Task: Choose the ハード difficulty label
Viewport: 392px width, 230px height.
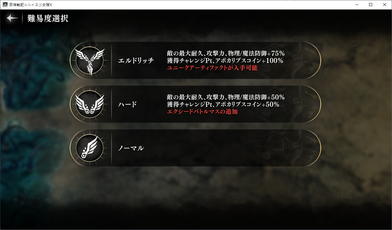Action: [x=127, y=105]
